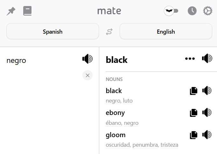This screenshot has height=154, width=217.
Task: Play pronunciation of source word negro
Action: (x=87, y=59)
